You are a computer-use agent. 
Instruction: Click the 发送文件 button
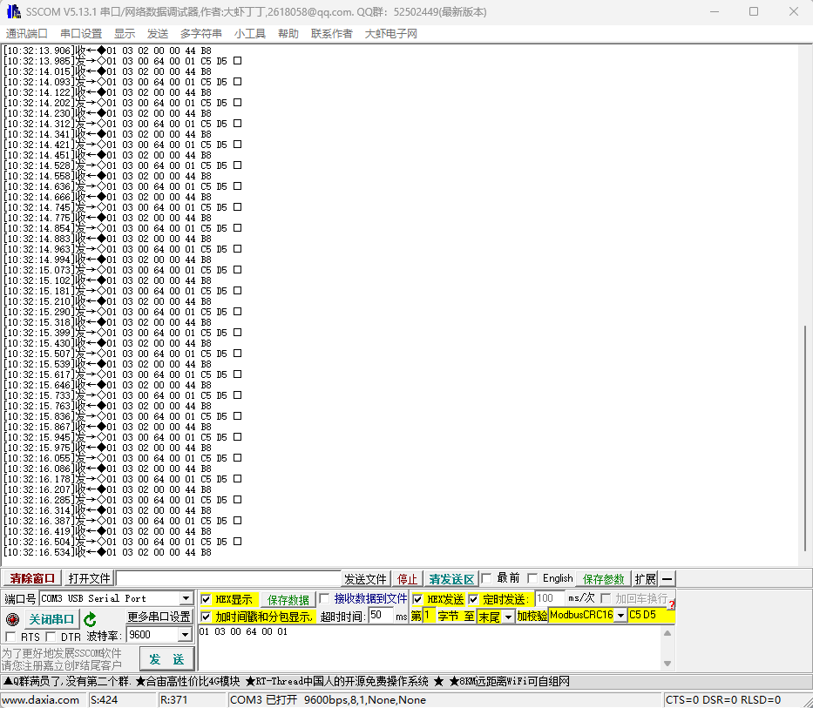pos(365,579)
